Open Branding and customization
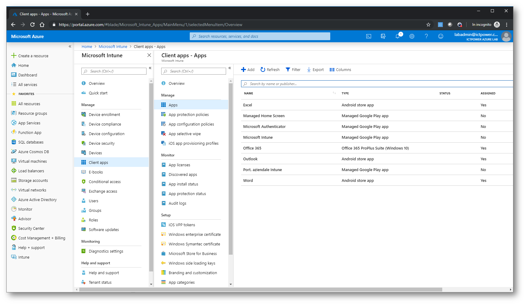 coord(189,273)
